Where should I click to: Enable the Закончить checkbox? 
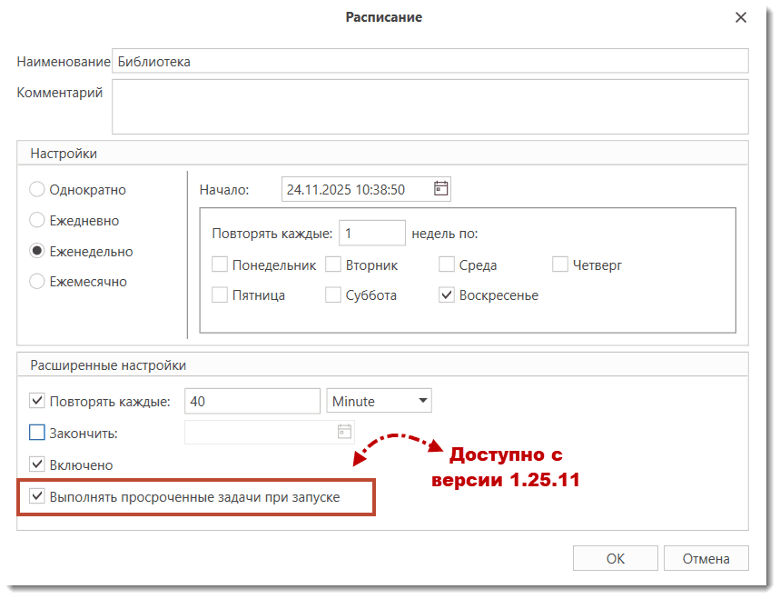pos(37,433)
